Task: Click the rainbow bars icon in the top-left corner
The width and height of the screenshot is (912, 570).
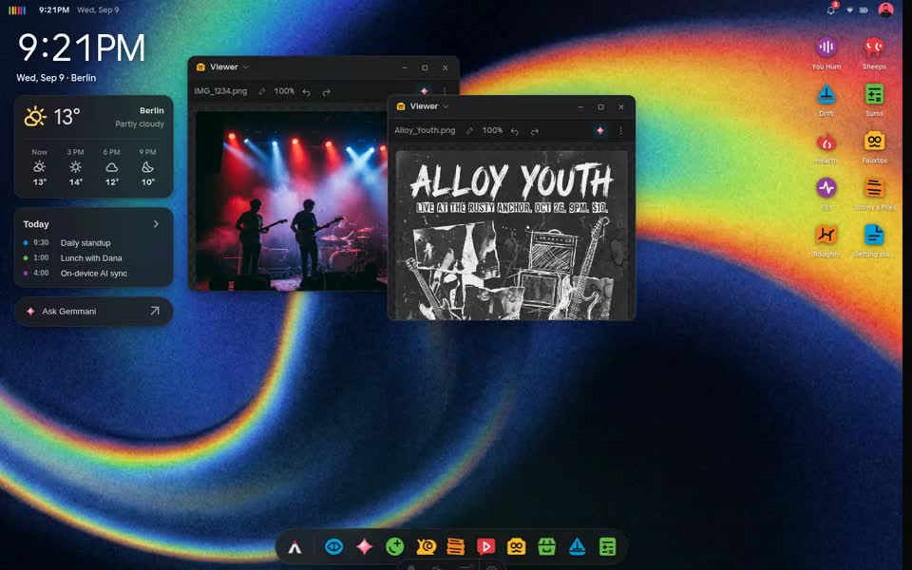Action: click(17, 9)
